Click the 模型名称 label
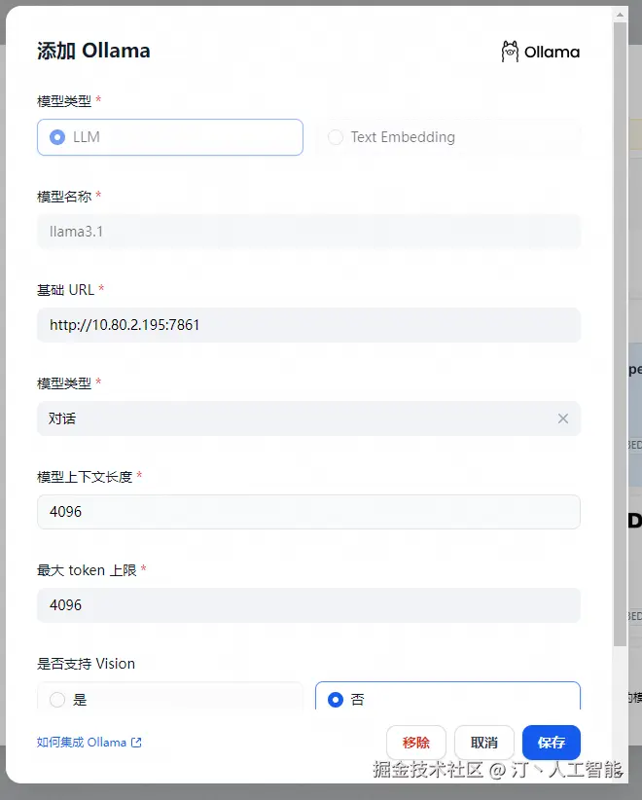The image size is (642, 800). click(64, 197)
